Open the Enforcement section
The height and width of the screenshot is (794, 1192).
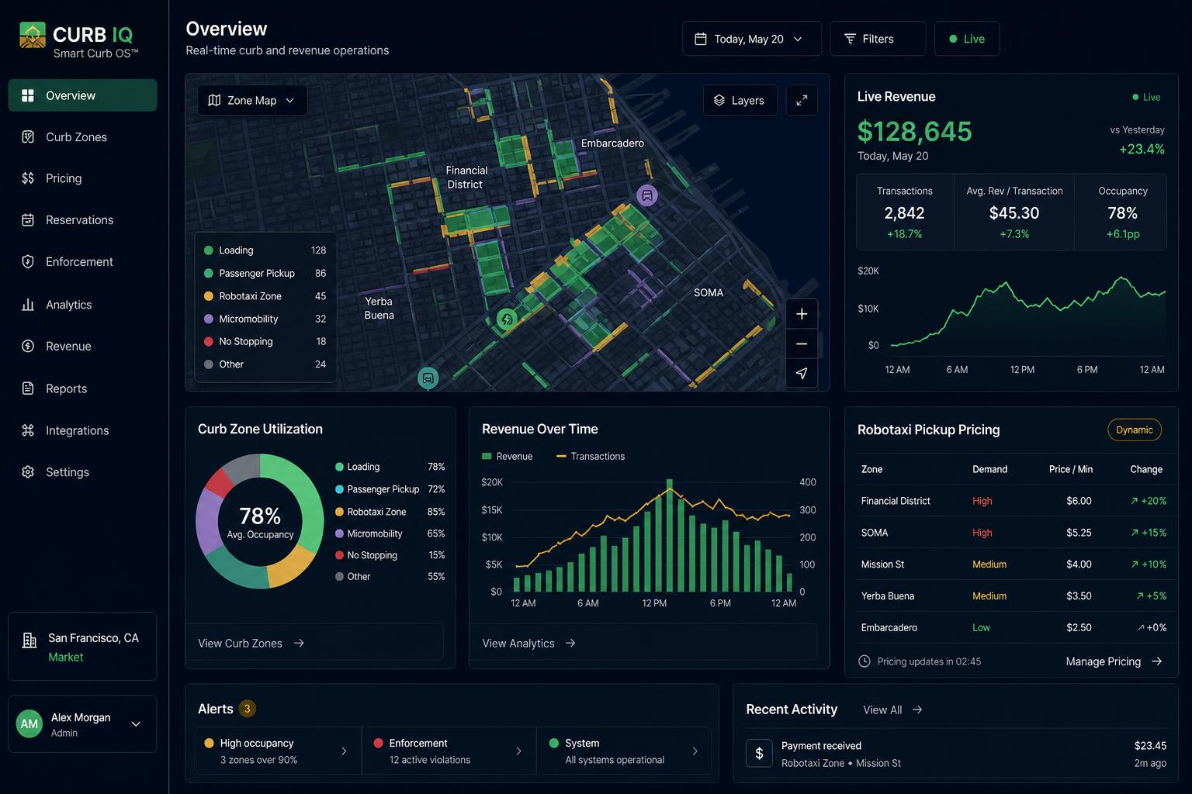pos(82,262)
